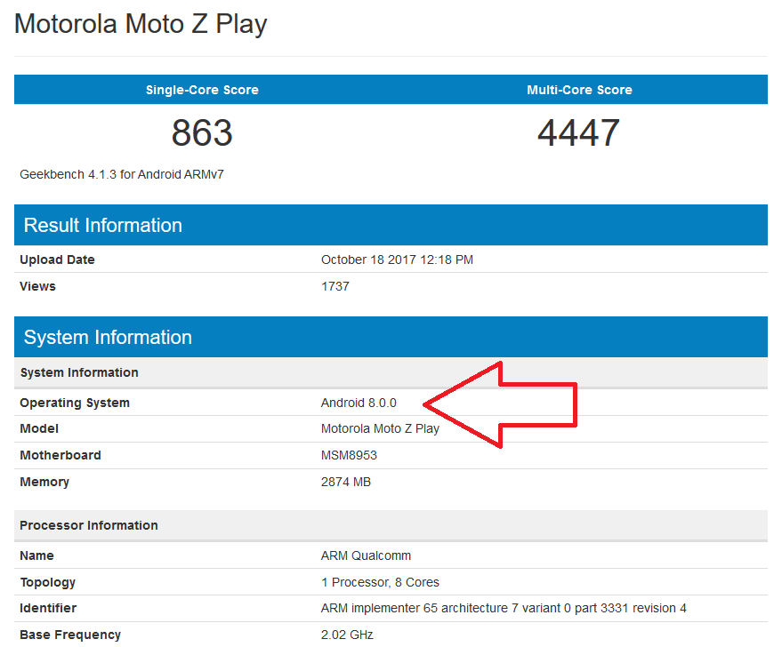Select the "Identifier" row label

coord(48,608)
